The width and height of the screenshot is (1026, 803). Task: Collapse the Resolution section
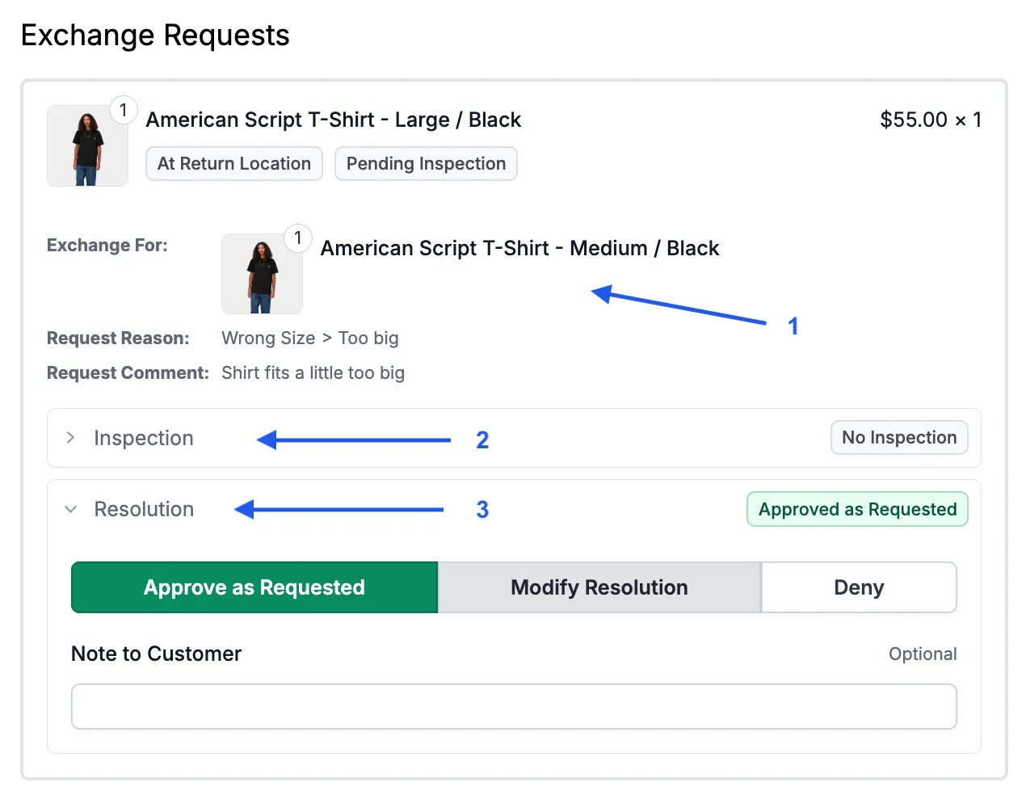pos(144,509)
